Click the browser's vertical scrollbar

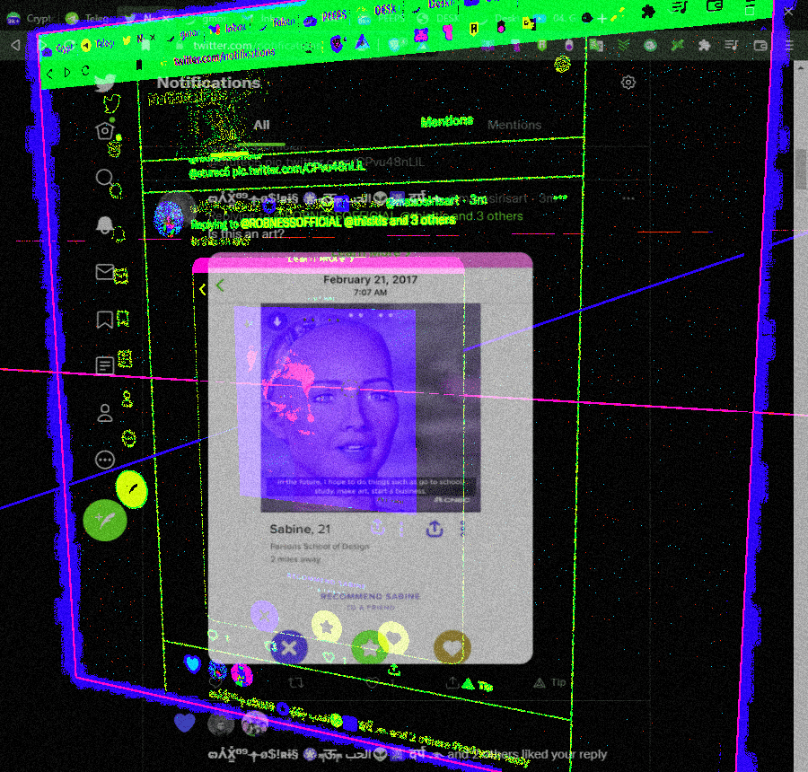point(800,171)
